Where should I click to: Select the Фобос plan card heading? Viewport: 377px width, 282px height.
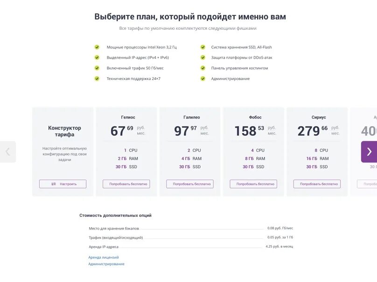point(255,117)
